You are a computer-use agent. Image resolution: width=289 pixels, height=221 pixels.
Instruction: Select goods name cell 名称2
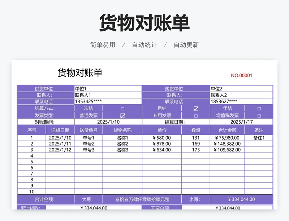[122, 144]
